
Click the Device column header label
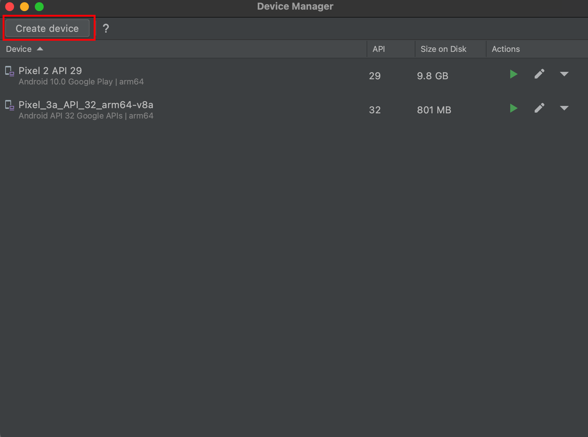tap(19, 49)
